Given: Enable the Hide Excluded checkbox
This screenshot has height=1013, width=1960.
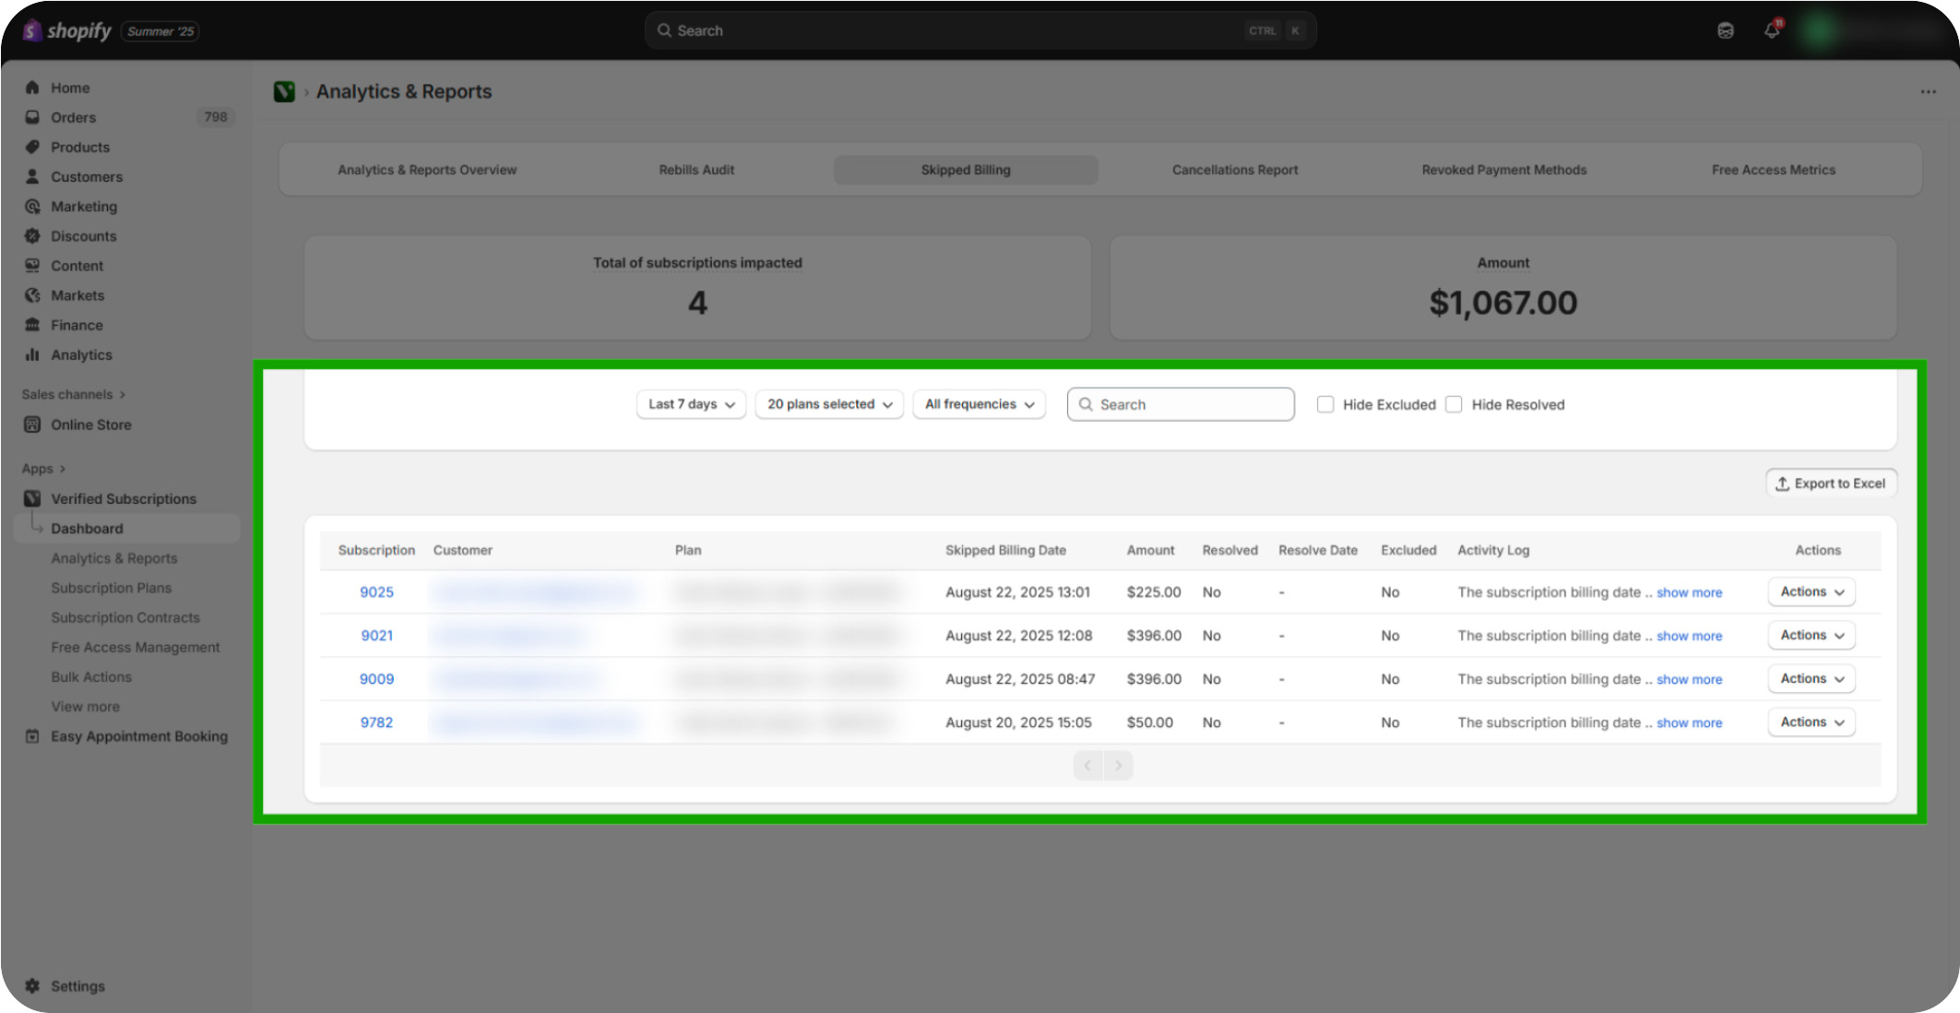Looking at the screenshot, I should click(x=1325, y=404).
